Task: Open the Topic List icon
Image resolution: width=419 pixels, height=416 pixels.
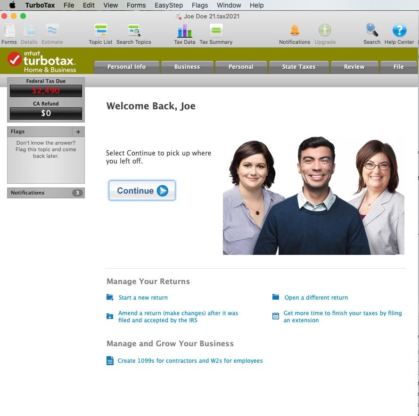Action: [x=101, y=31]
